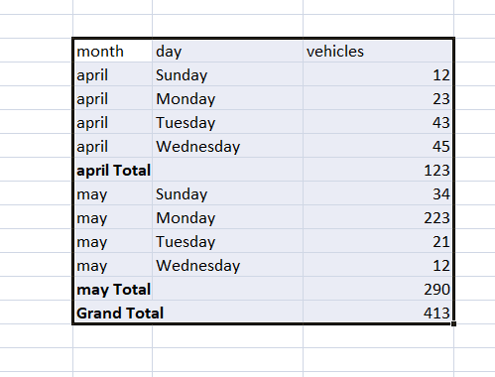This screenshot has height=377, width=495.
Task: Select the Wednesday cell in april rows
Action: click(227, 146)
